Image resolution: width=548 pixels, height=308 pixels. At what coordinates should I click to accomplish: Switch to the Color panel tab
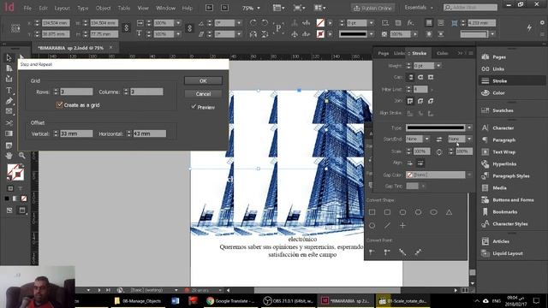[x=442, y=53]
